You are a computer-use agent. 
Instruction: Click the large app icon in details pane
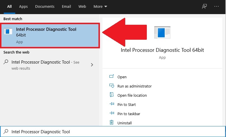(162, 33)
